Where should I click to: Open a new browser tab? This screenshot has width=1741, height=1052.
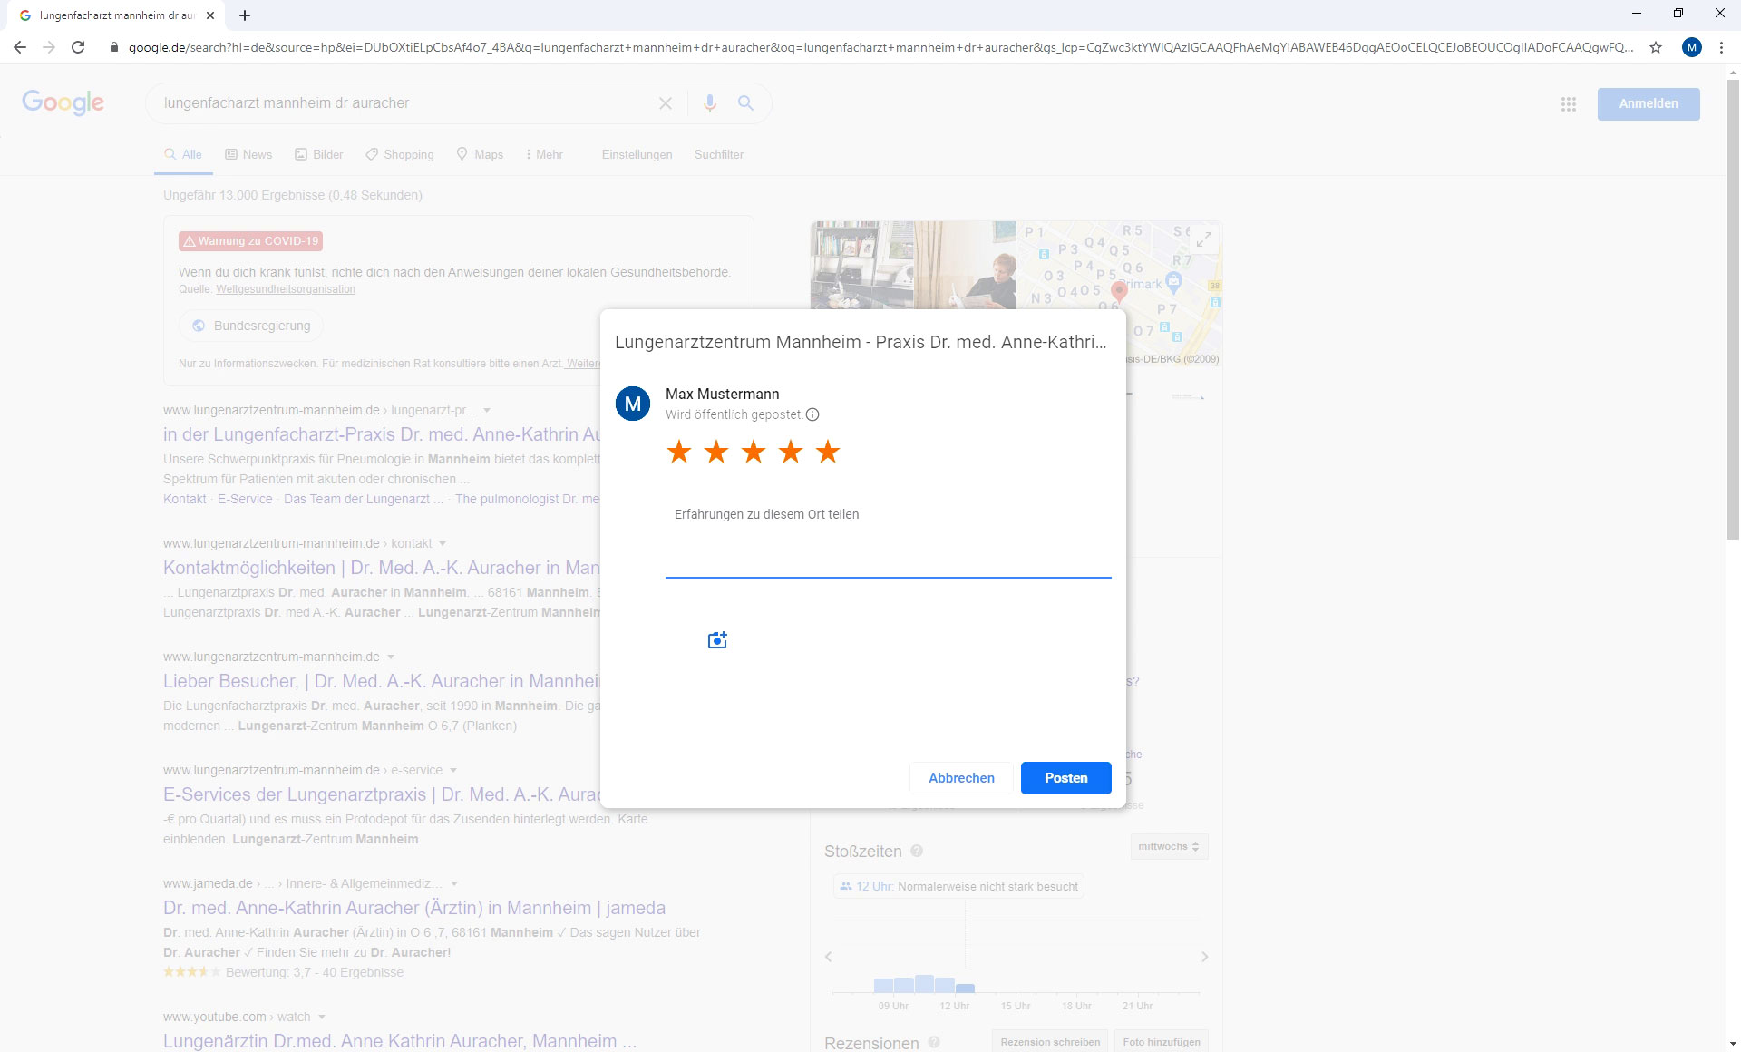point(245,15)
